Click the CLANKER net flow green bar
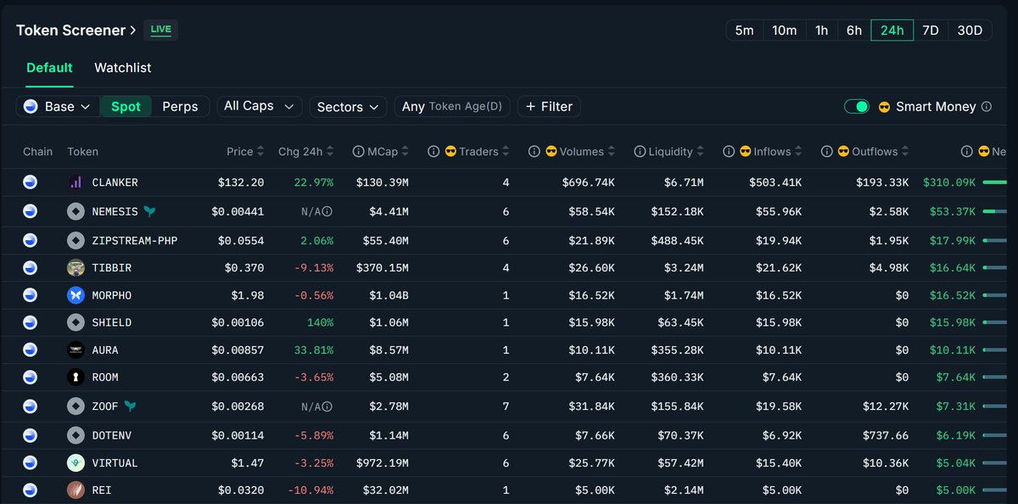This screenshot has width=1018, height=504. tap(994, 182)
